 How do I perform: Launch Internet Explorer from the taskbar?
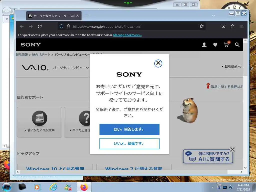pyautogui.click(x=53, y=187)
